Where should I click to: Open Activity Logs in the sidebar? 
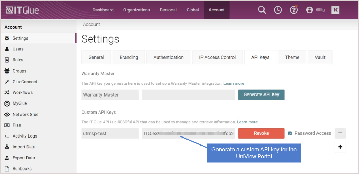(x=25, y=136)
